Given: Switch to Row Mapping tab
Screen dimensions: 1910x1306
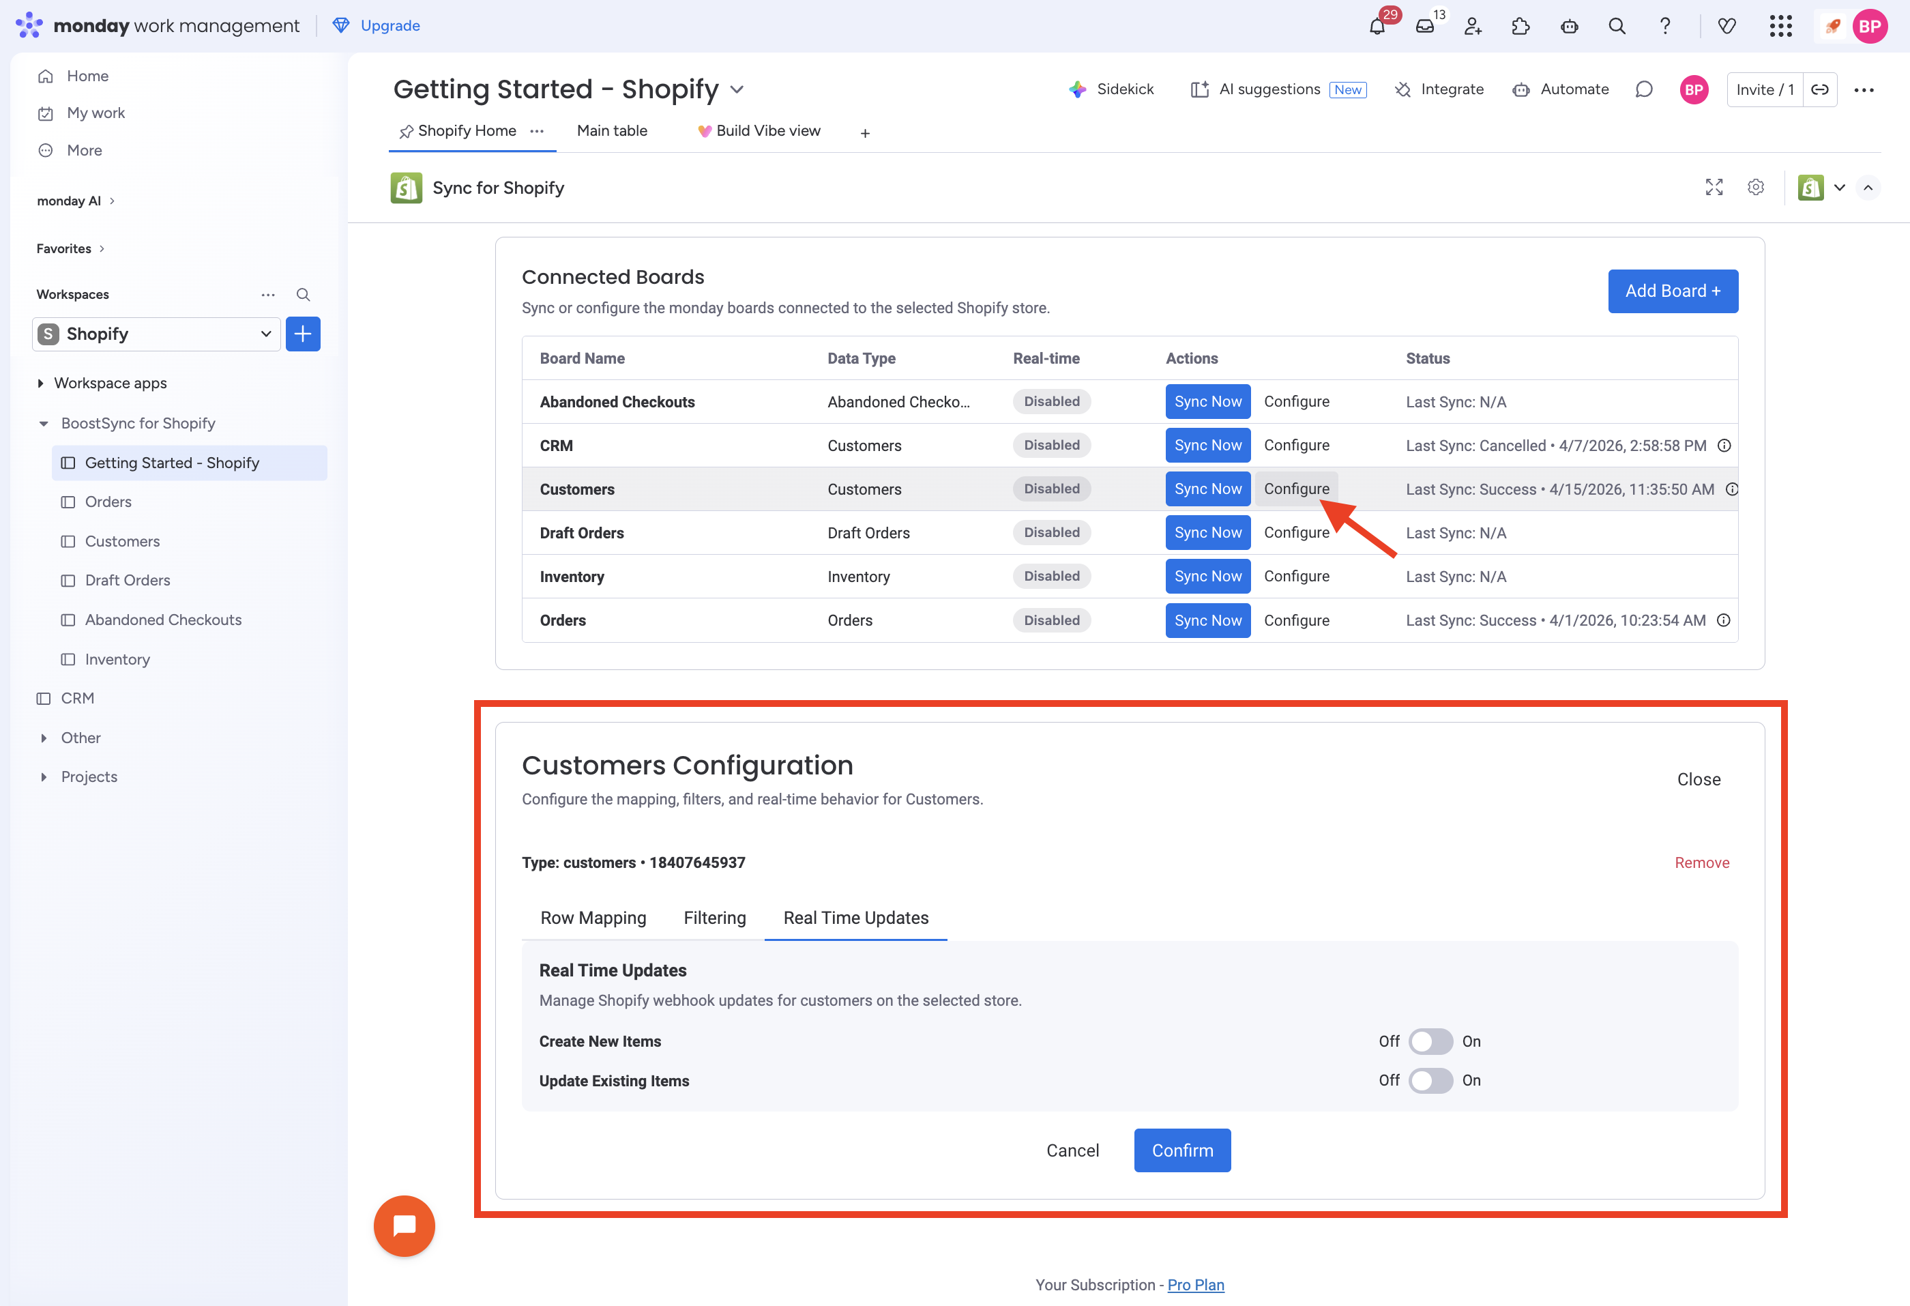Looking at the screenshot, I should click(x=593, y=918).
